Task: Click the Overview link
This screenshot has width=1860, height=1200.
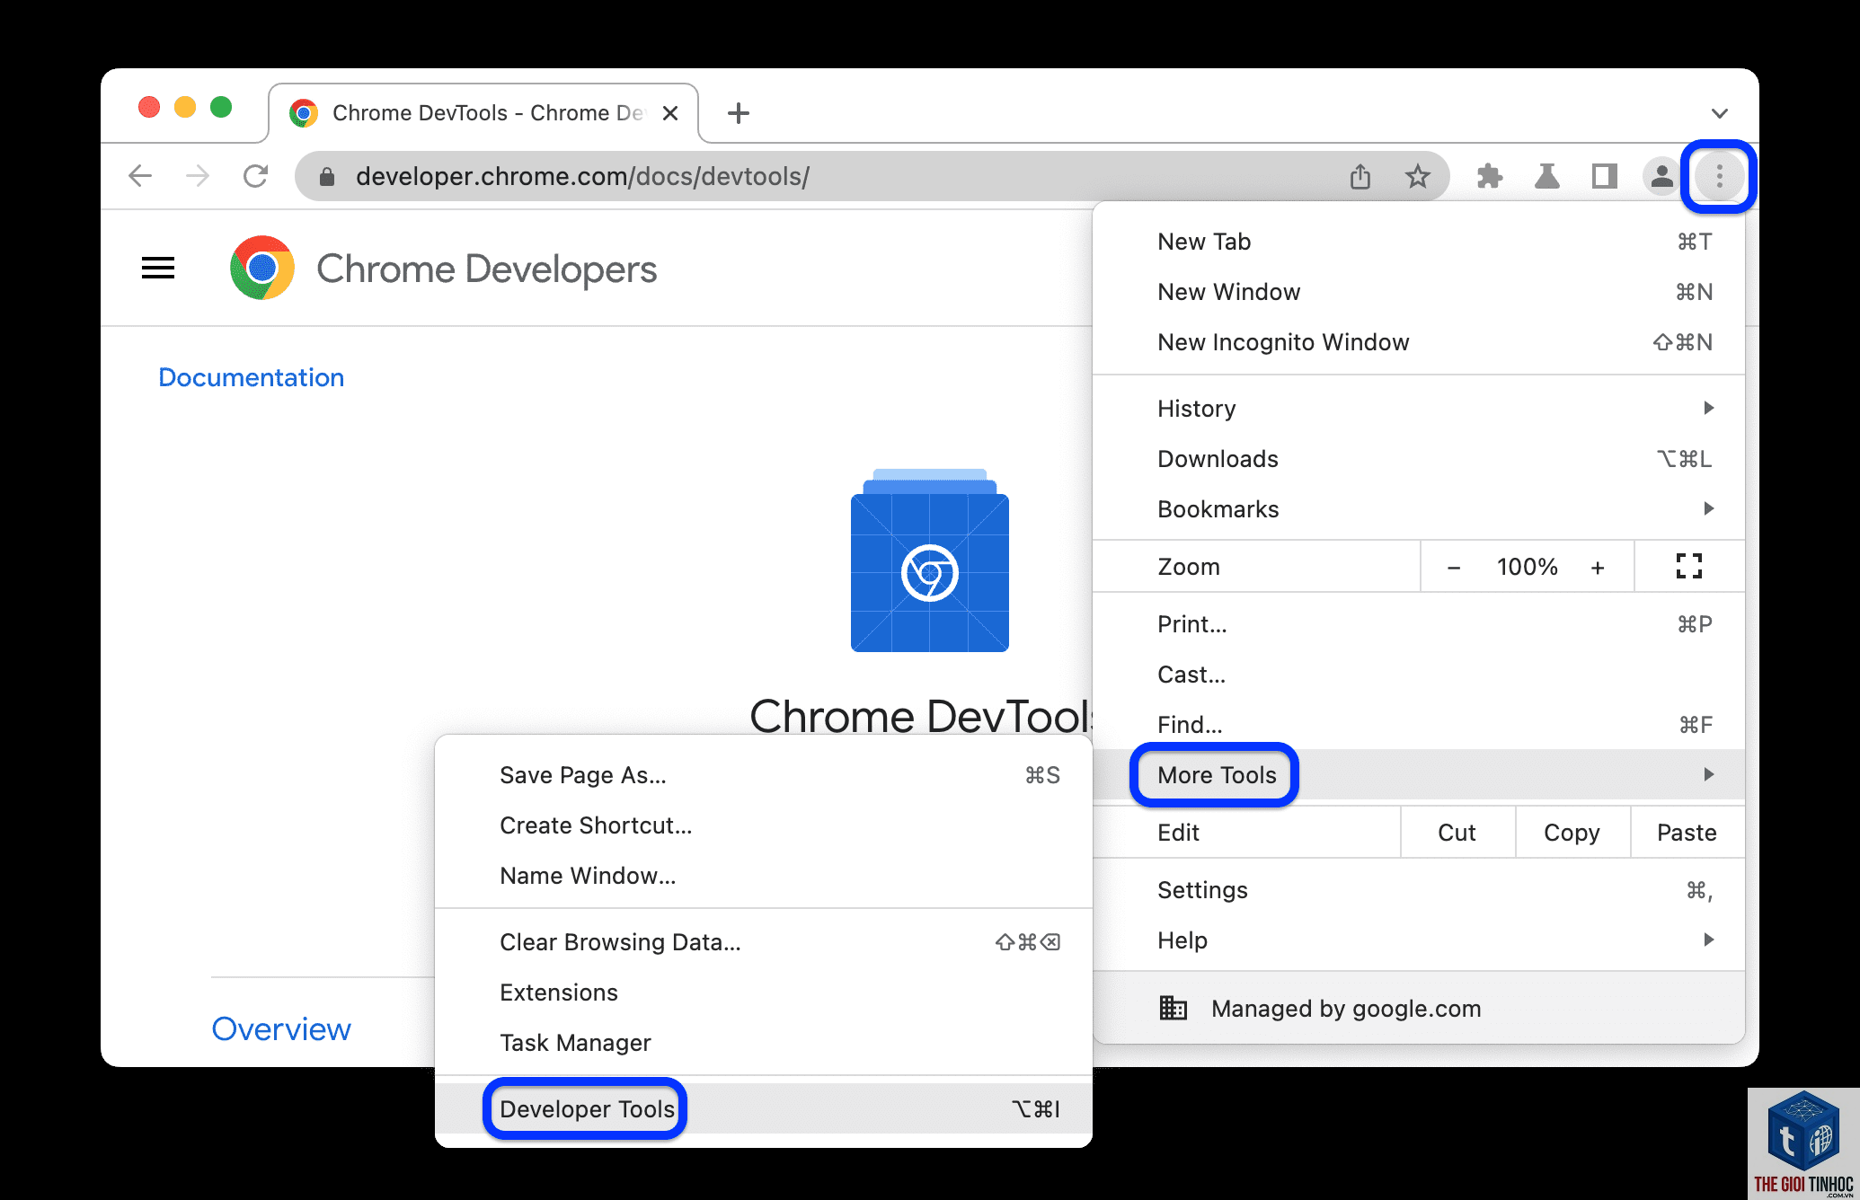Action: point(281,1029)
